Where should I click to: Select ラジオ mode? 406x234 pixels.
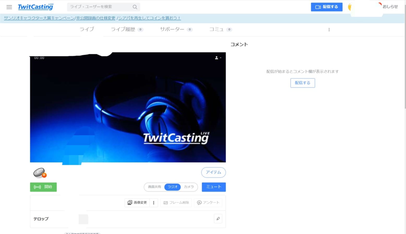172,187
